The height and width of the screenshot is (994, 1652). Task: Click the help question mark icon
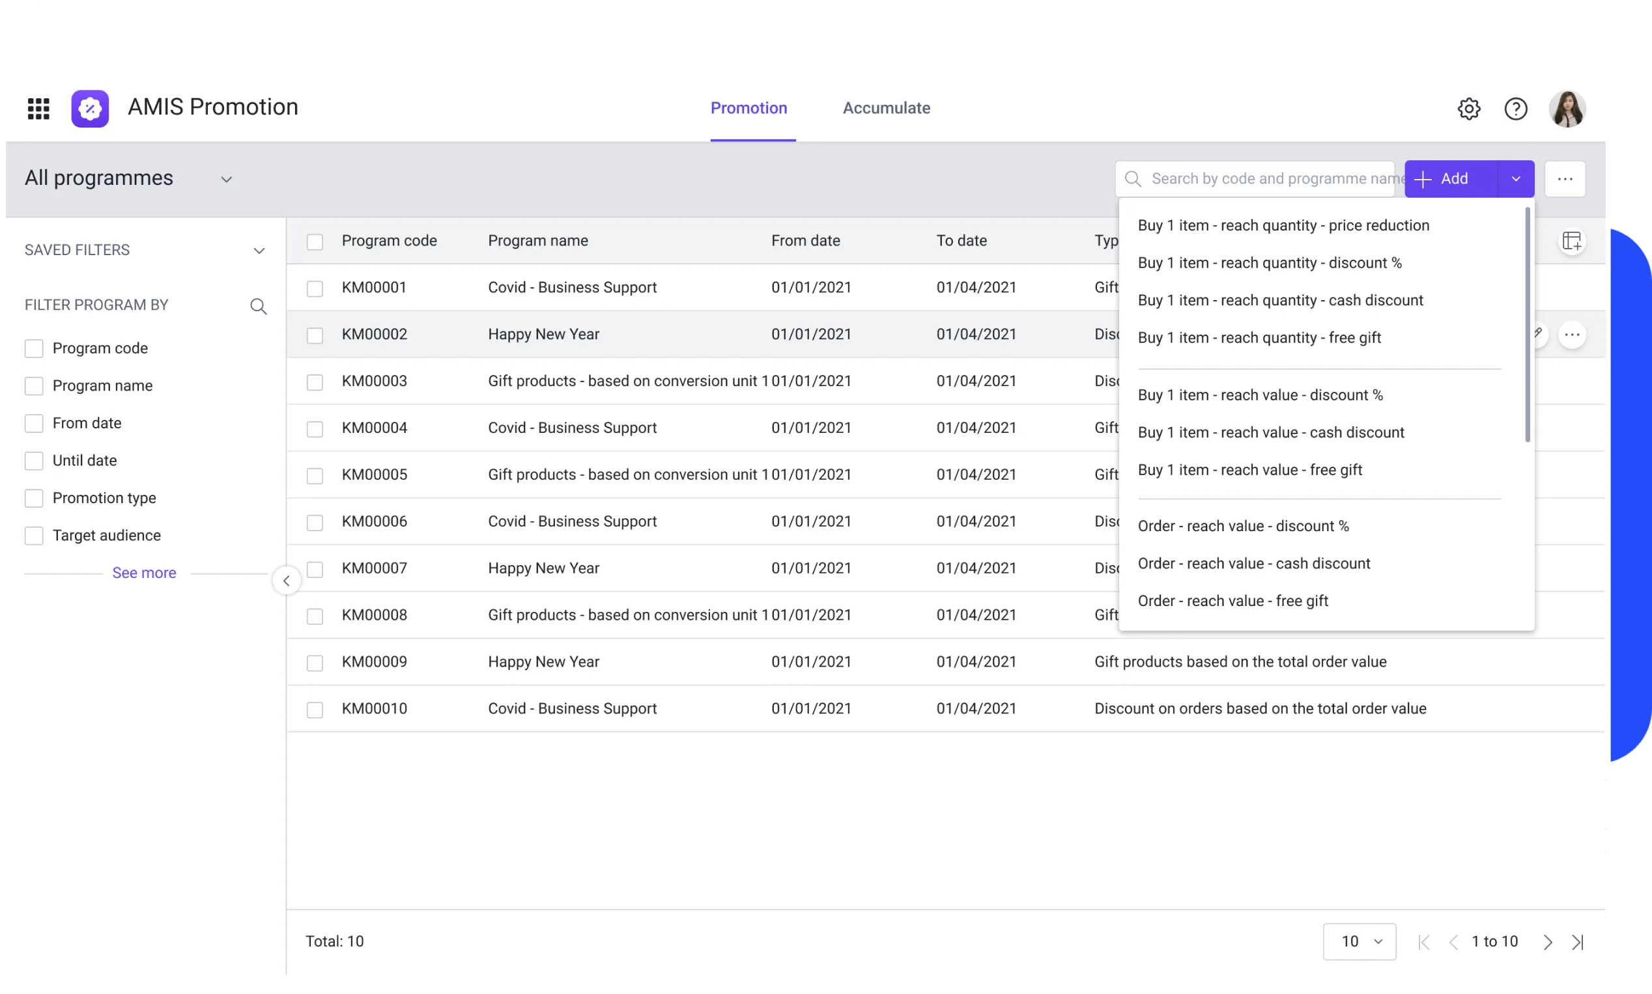click(1515, 108)
